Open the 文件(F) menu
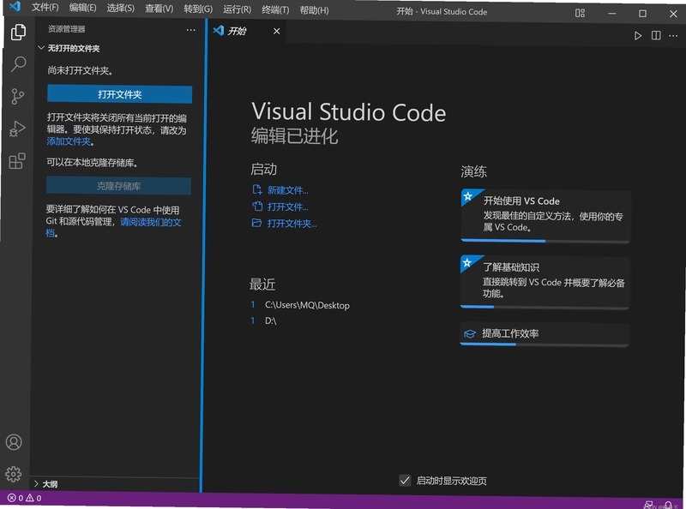The image size is (686, 509). click(45, 8)
